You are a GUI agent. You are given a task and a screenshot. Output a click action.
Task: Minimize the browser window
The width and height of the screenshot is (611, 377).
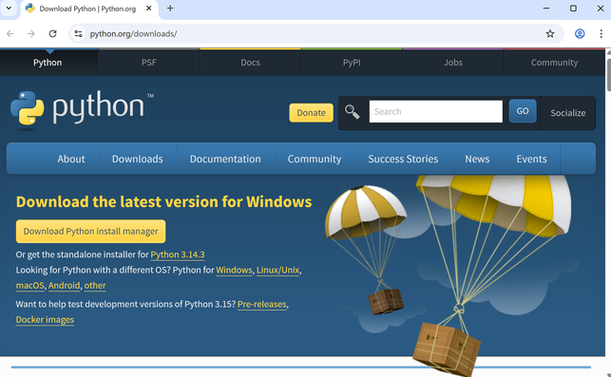coord(546,9)
